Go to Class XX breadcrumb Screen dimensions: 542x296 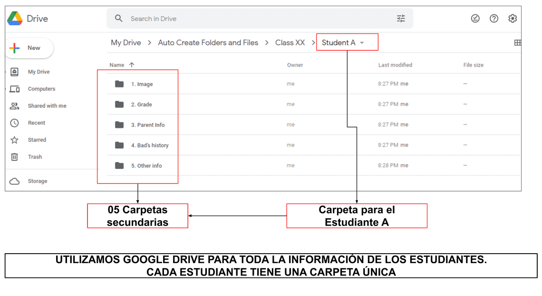point(290,43)
